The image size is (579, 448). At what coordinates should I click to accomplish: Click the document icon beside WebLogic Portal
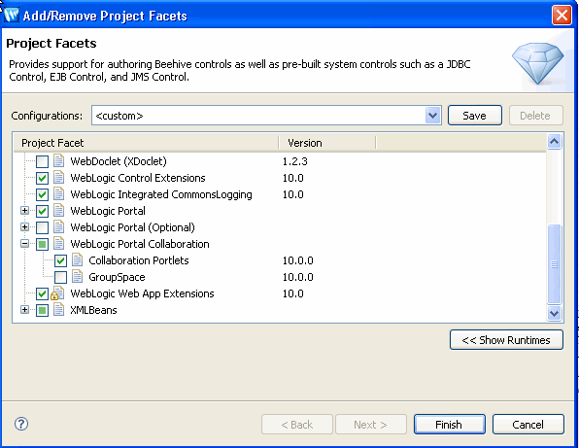[58, 211]
